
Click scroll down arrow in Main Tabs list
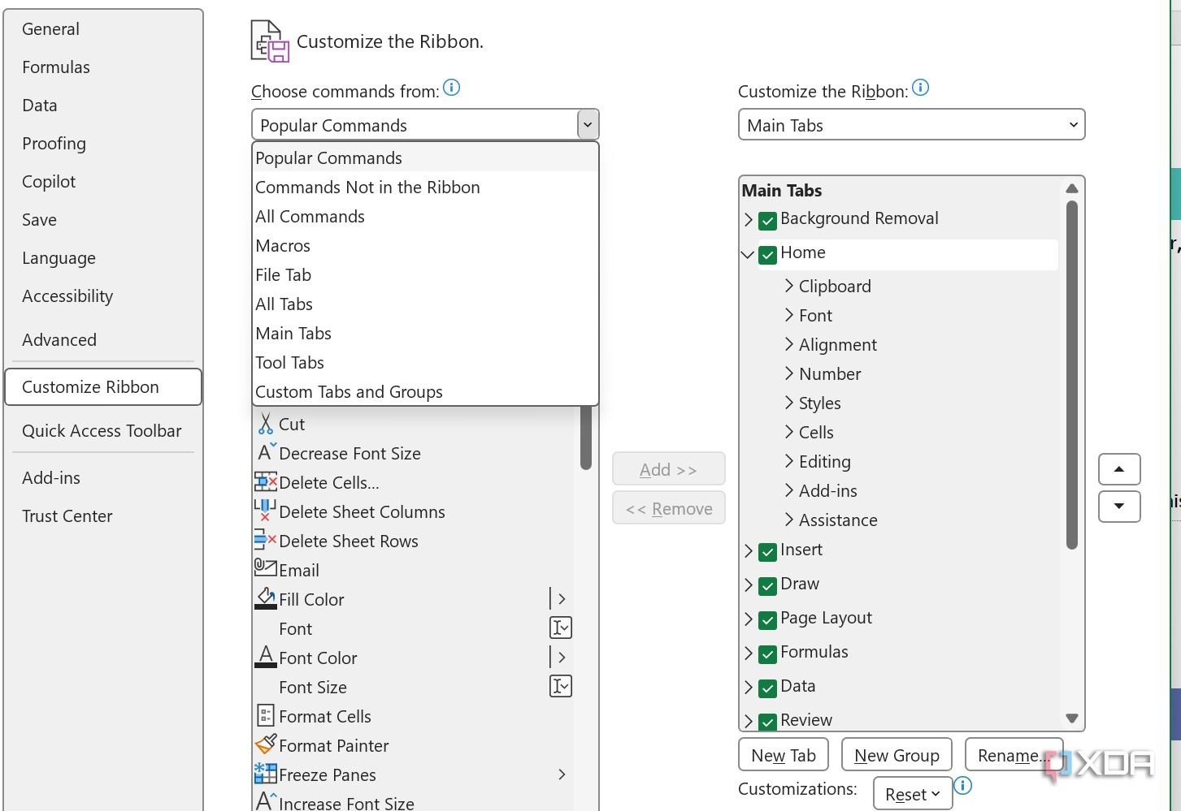(1071, 718)
